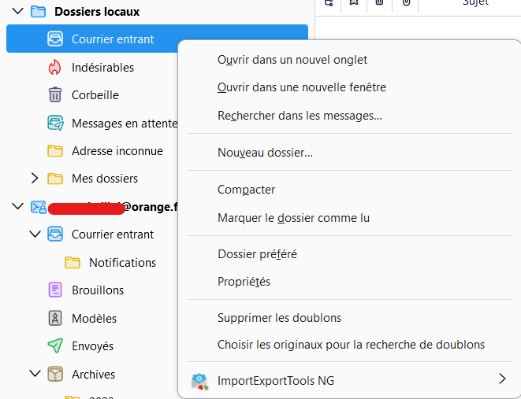Collapse the Dossiers locaux account tree
The height and width of the screenshot is (399, 521).
pyautogui.click(x=17, y=11)
